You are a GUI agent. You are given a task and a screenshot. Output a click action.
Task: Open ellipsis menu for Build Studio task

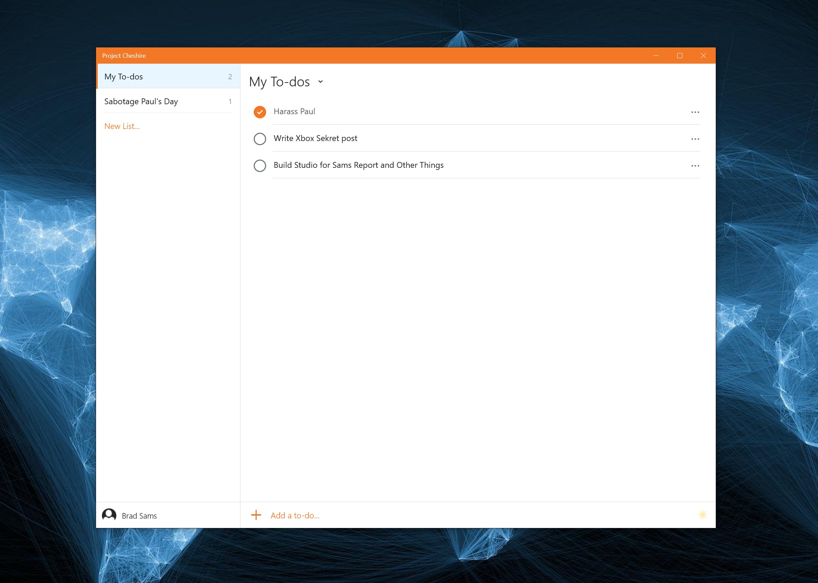(x=695, y=166)
